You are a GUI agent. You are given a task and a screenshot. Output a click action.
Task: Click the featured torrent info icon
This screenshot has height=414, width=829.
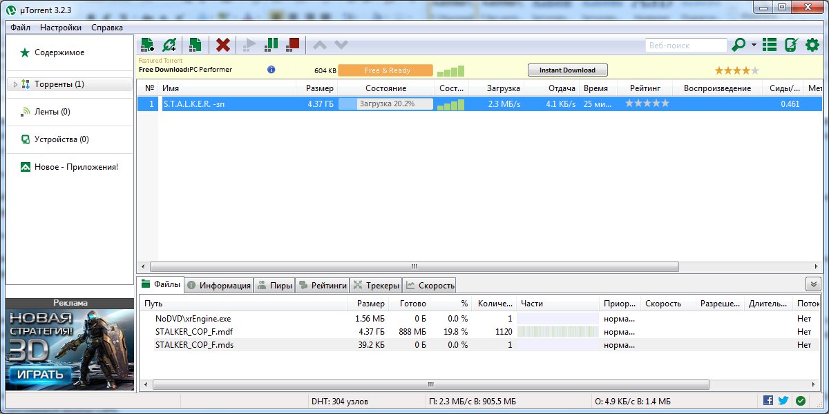[x=271, y=70]
